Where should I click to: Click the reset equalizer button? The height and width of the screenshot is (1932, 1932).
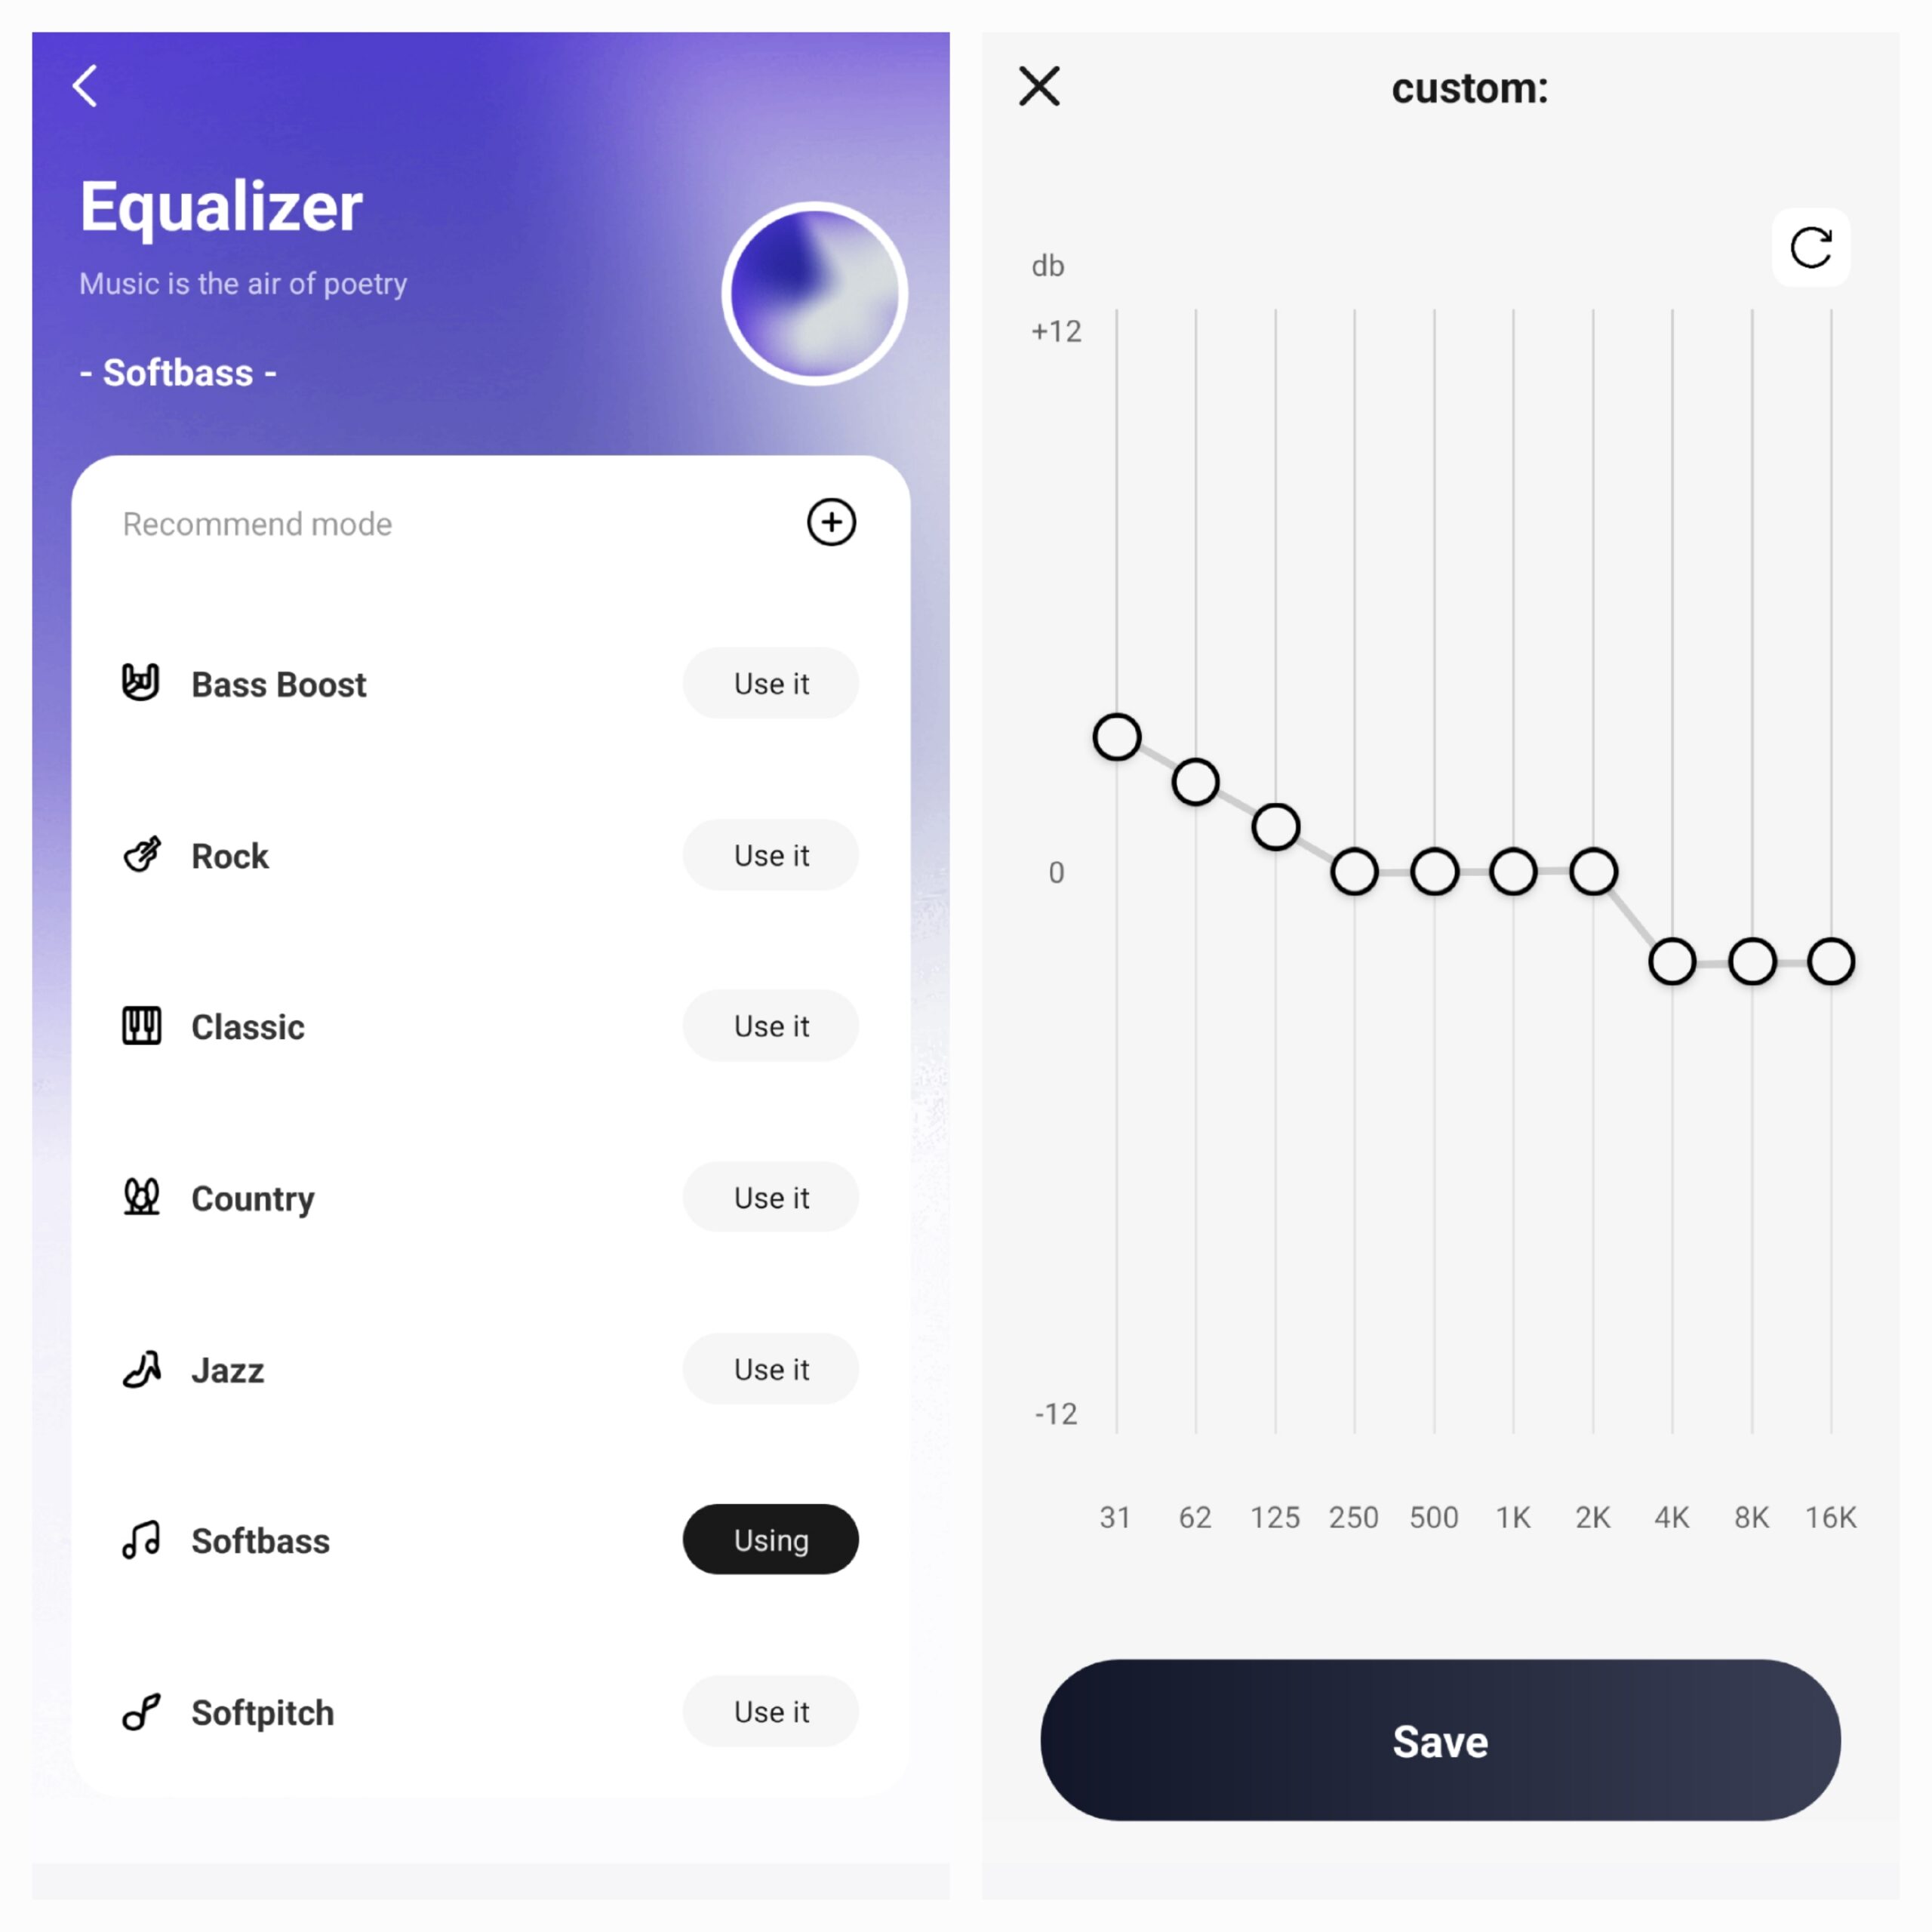[x=1812, y=246]
